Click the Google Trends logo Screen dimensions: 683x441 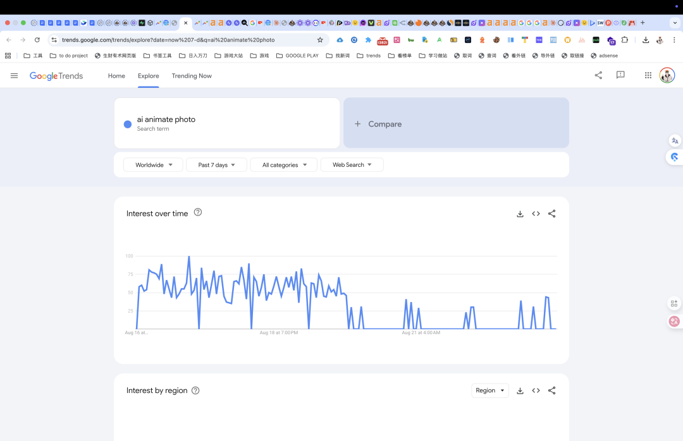click(56, 76)
